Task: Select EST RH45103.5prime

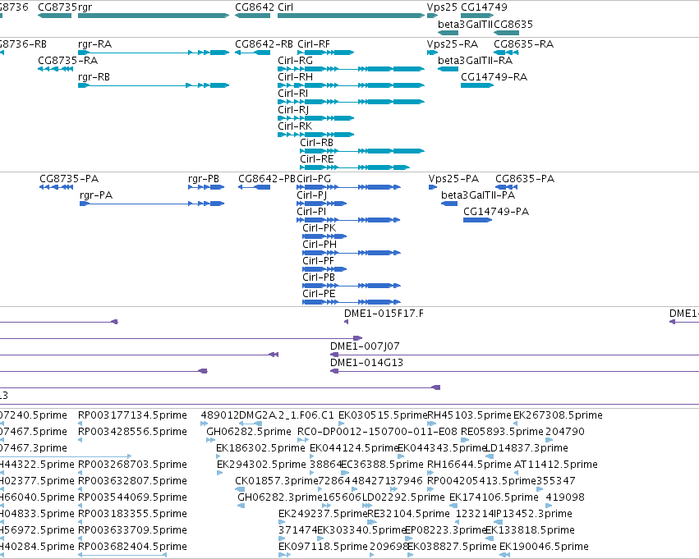Action: tap(431, 424)
